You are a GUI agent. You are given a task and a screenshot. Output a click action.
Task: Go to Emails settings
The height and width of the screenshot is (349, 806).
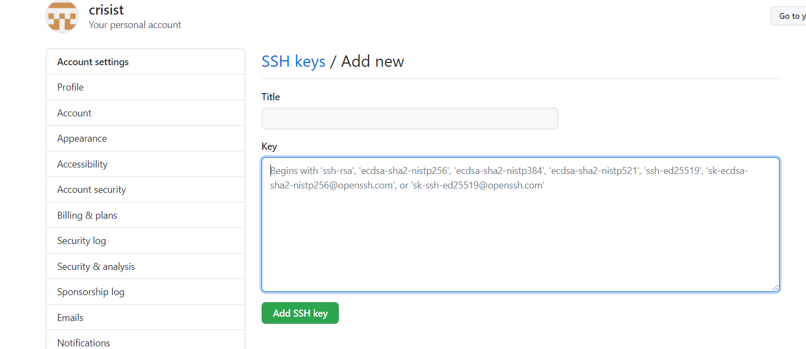point(71,318)
